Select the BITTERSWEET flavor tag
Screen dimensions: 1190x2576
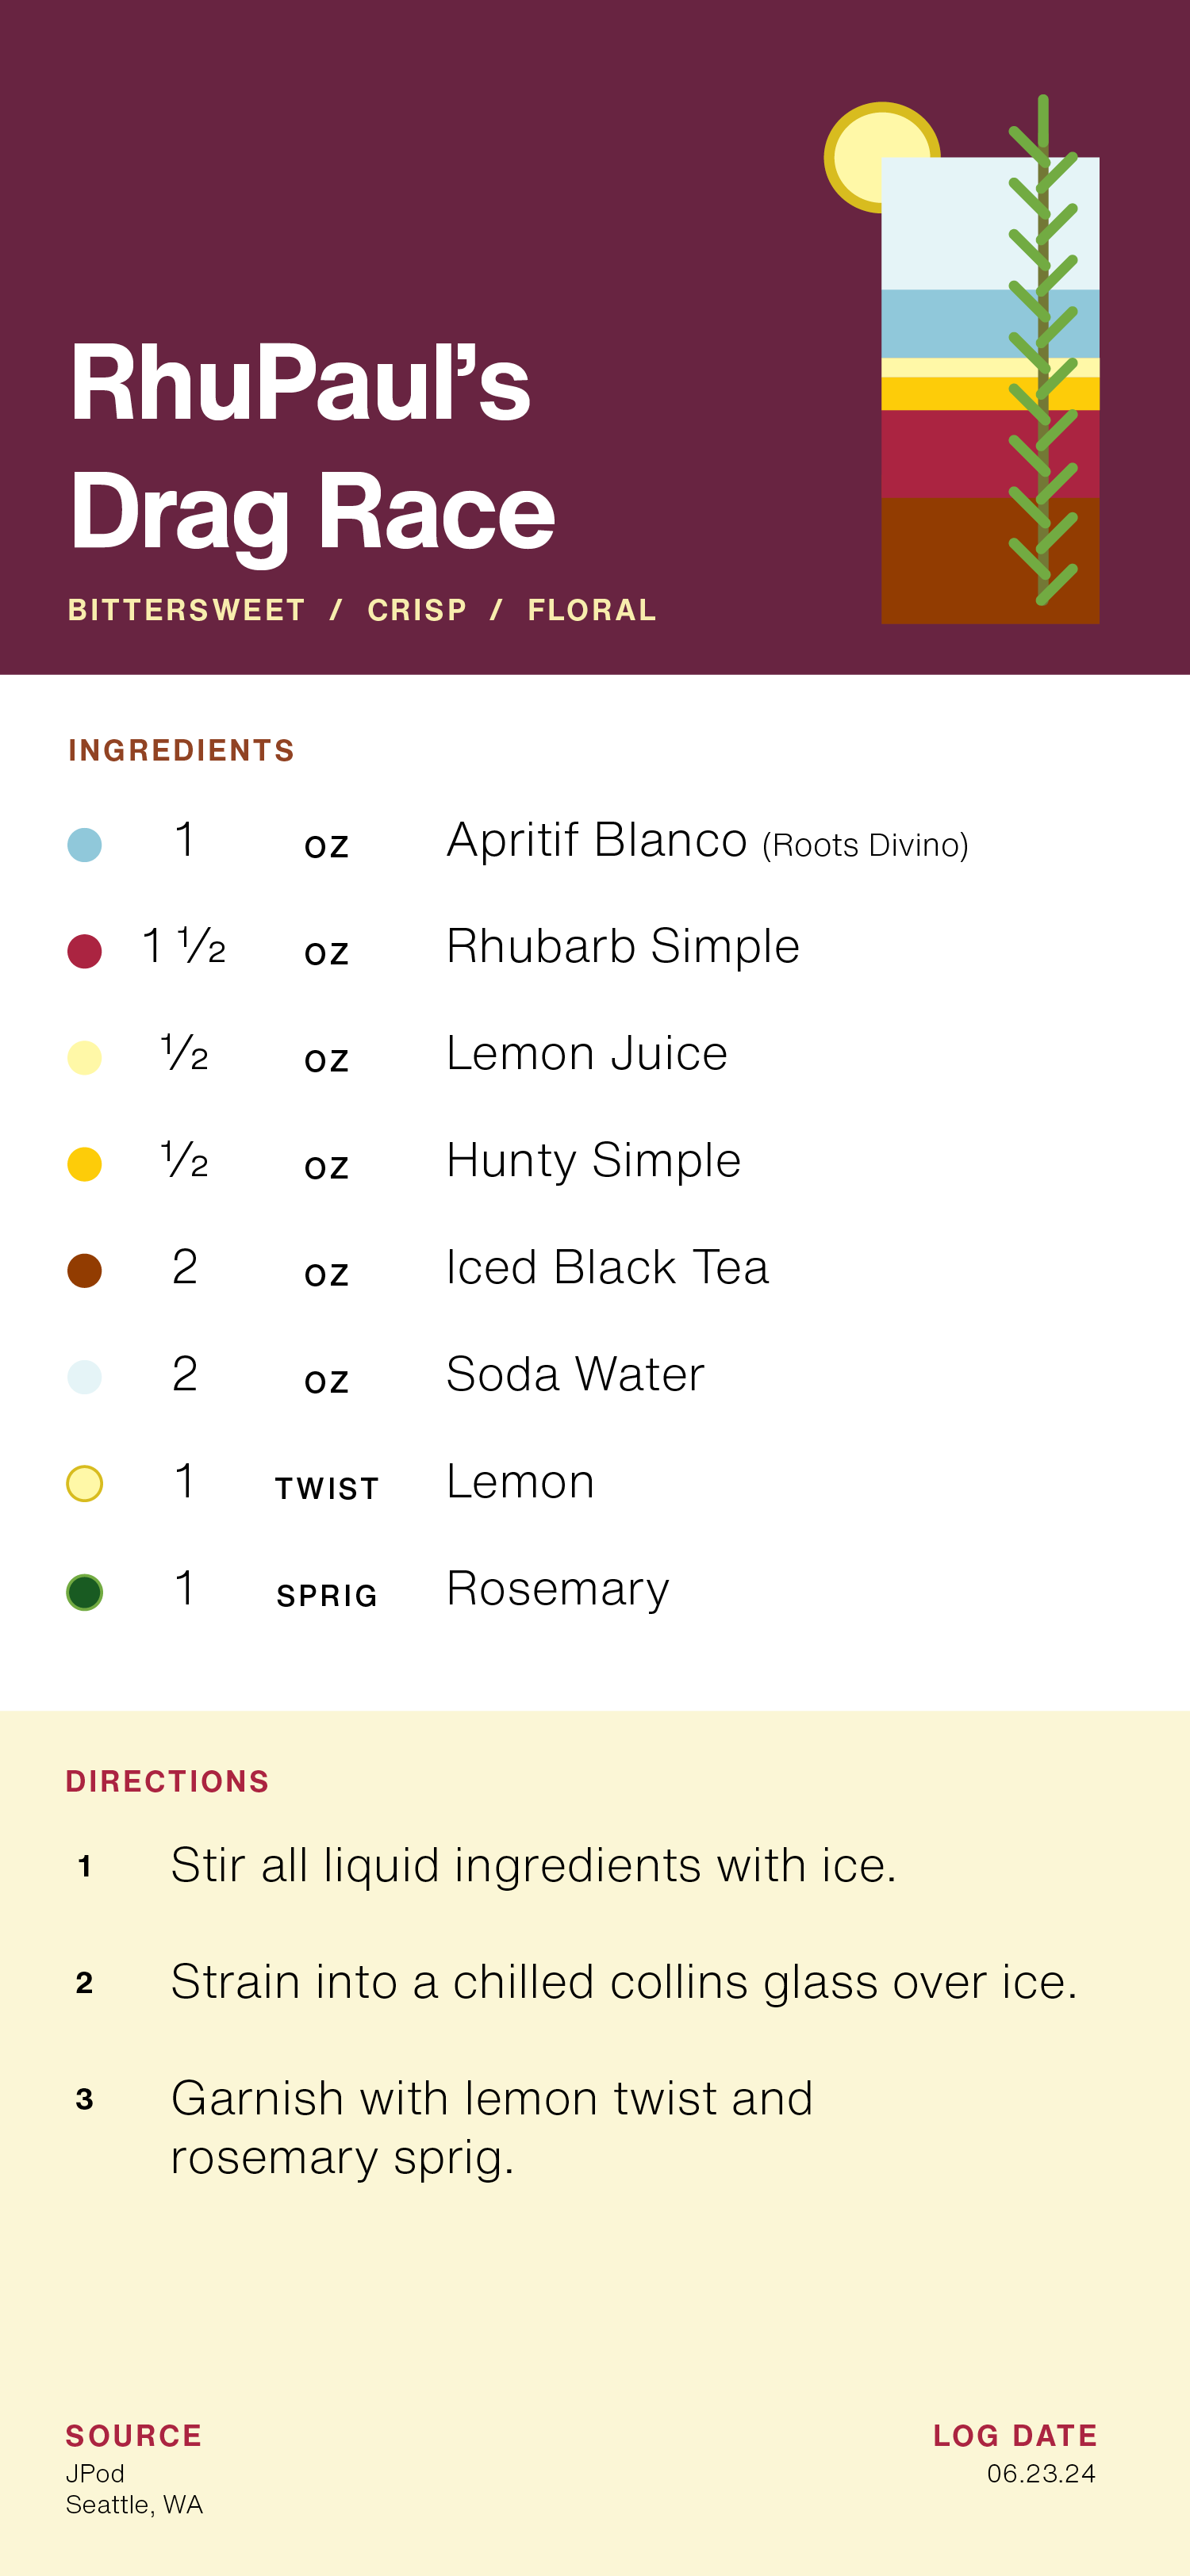click(x=186, y=610)
